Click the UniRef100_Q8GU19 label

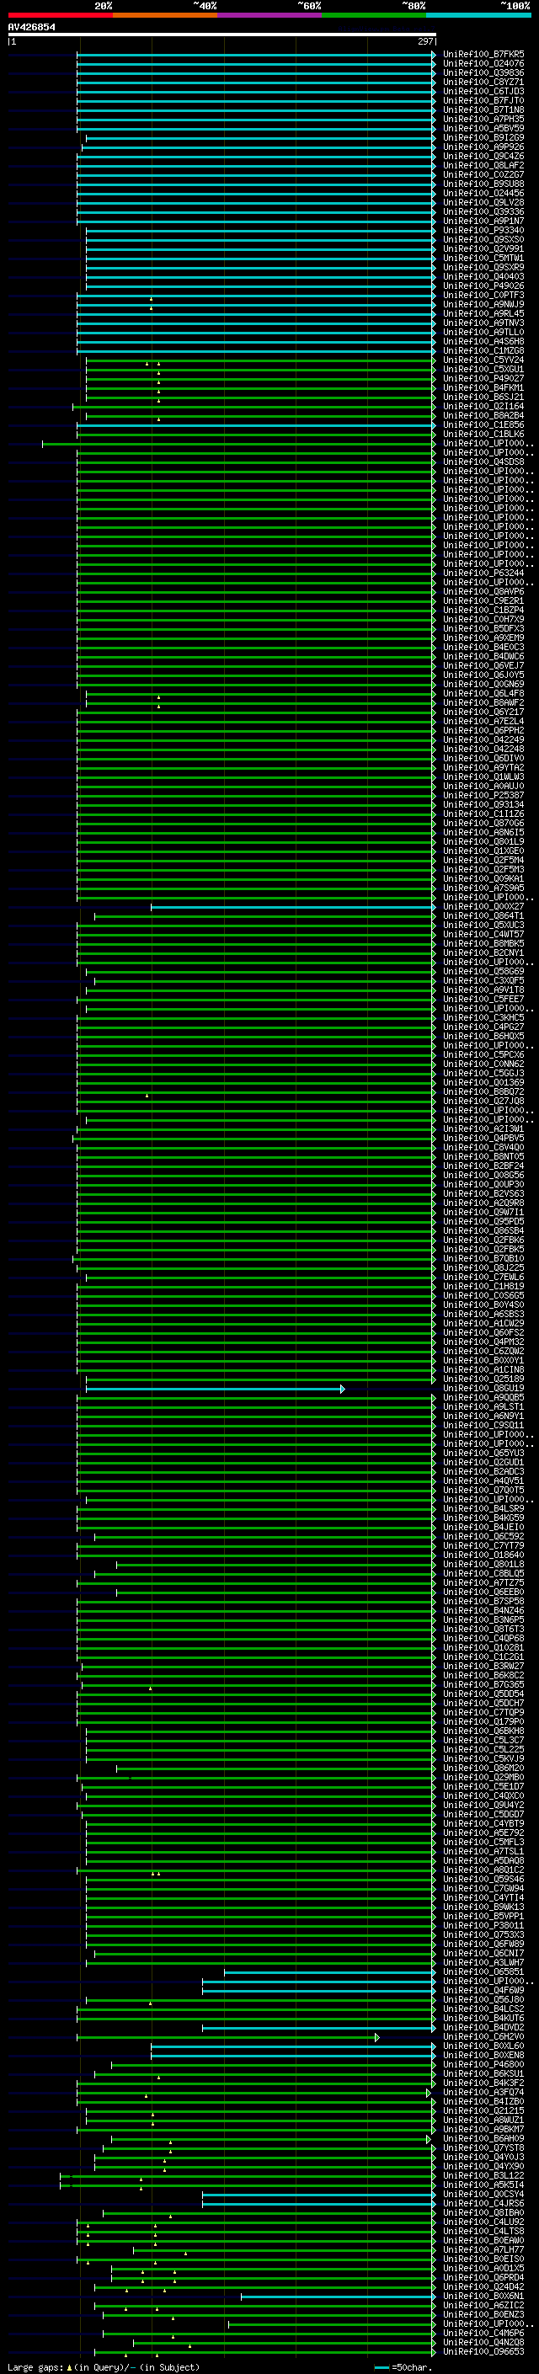pos(483,1388)
